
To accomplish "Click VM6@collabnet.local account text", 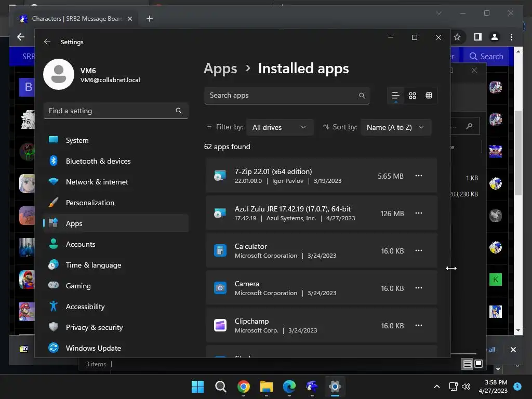I will click(x=110, y=80).
